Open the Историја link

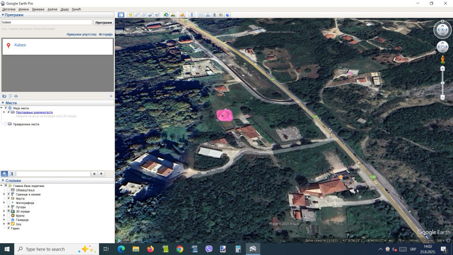[x=106, y=34]
